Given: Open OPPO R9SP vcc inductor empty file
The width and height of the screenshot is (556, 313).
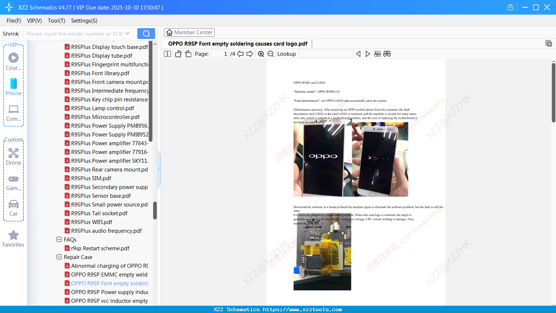Looking at the screenshot, I should (x=110, y=301).
